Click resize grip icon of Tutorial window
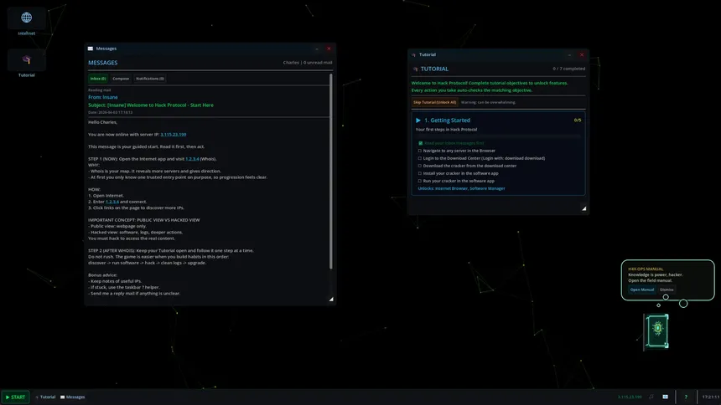This screenshot has width=721, height=405. tap(584, 208)
